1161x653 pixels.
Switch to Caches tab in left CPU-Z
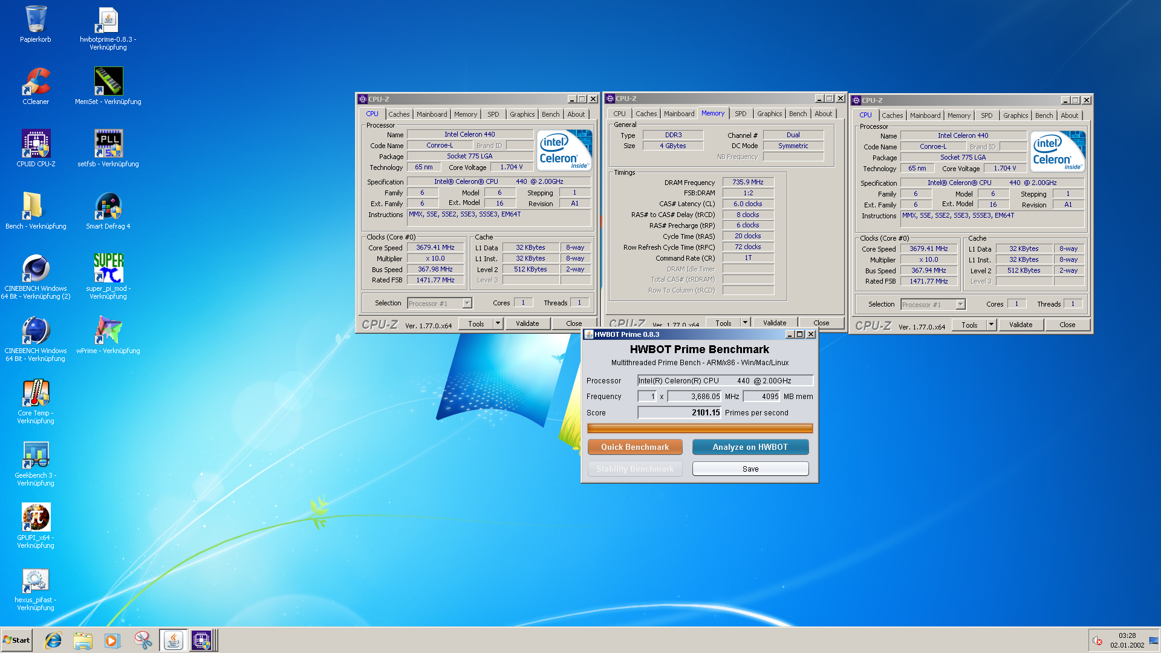point(398,114)
